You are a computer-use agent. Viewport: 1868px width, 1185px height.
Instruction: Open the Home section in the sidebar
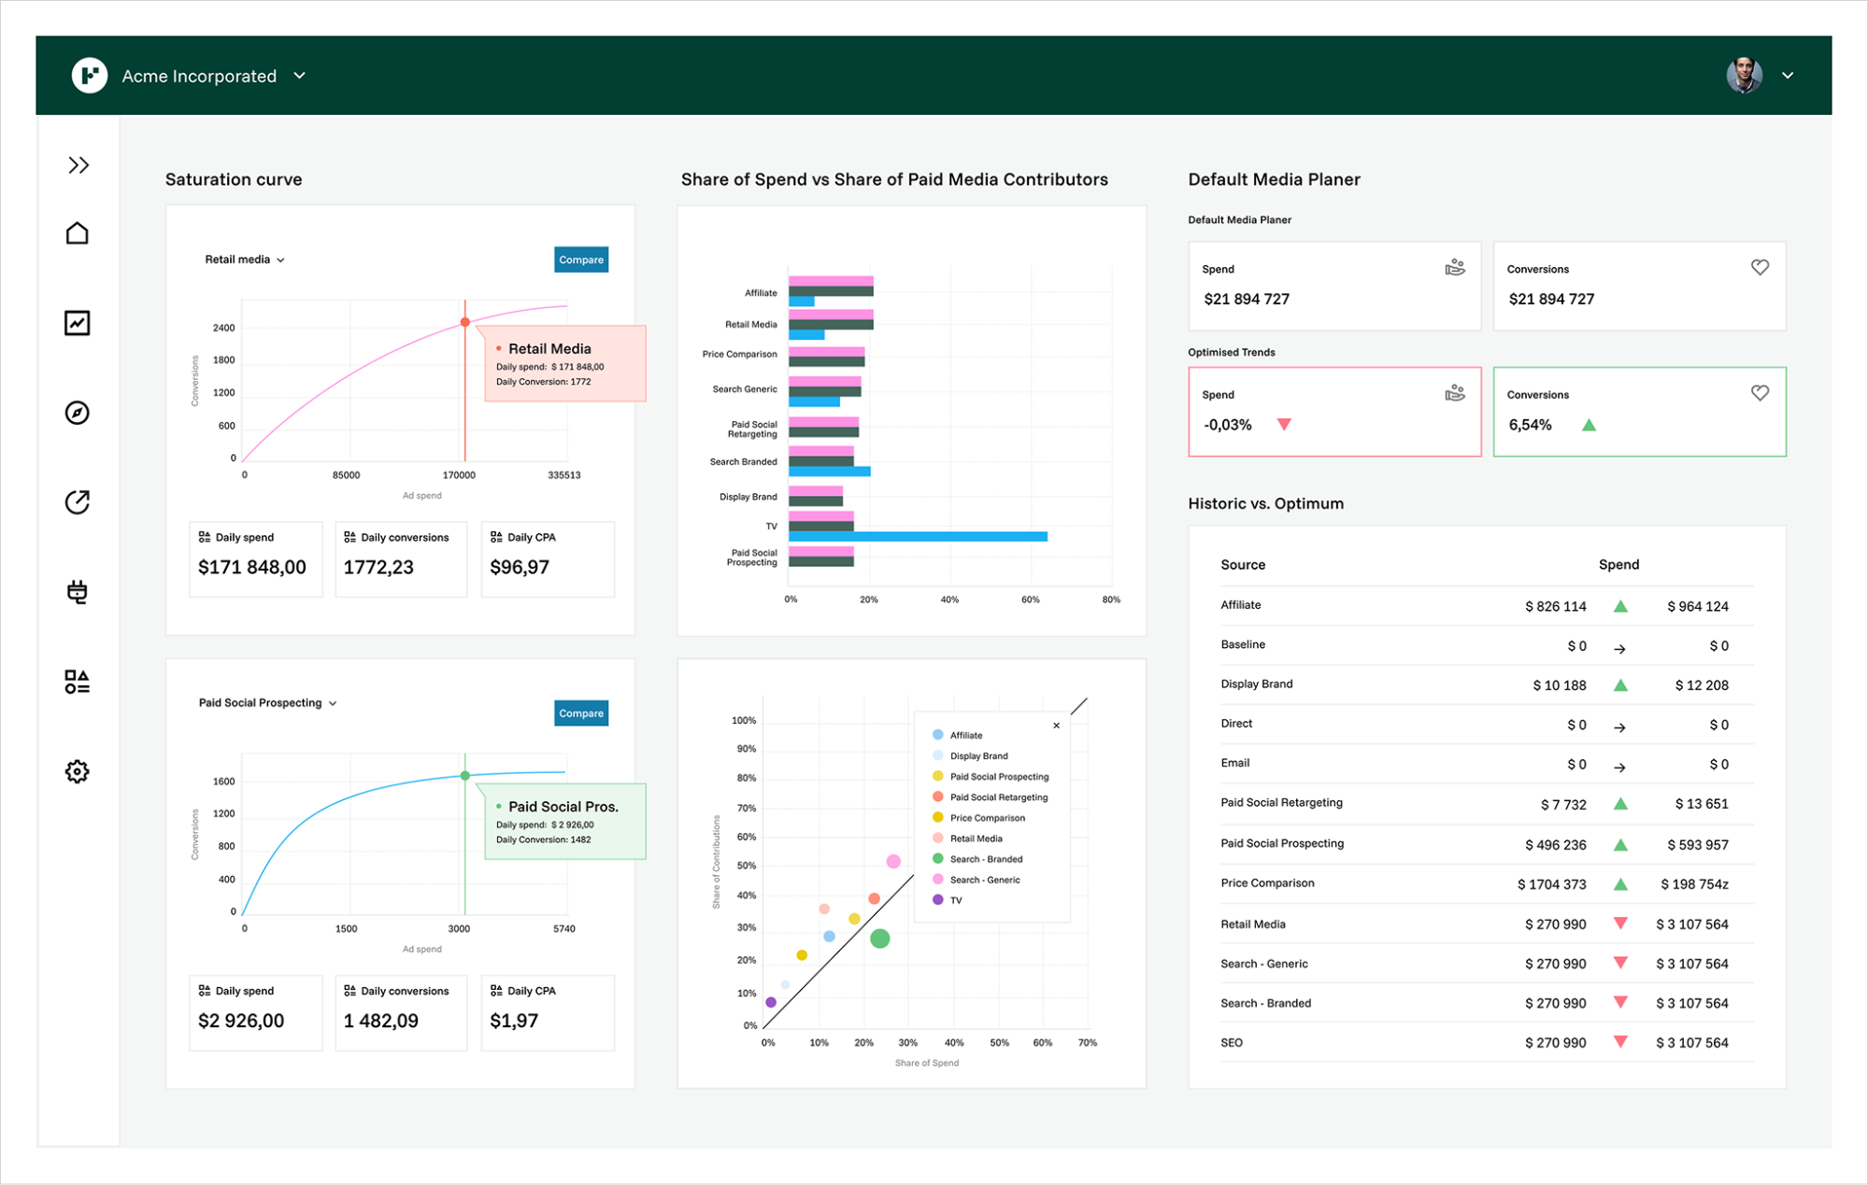[78, 233]
